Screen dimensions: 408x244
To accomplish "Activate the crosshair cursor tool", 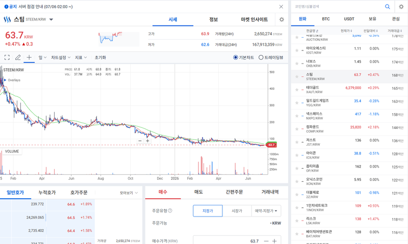I will coord(29,57).
